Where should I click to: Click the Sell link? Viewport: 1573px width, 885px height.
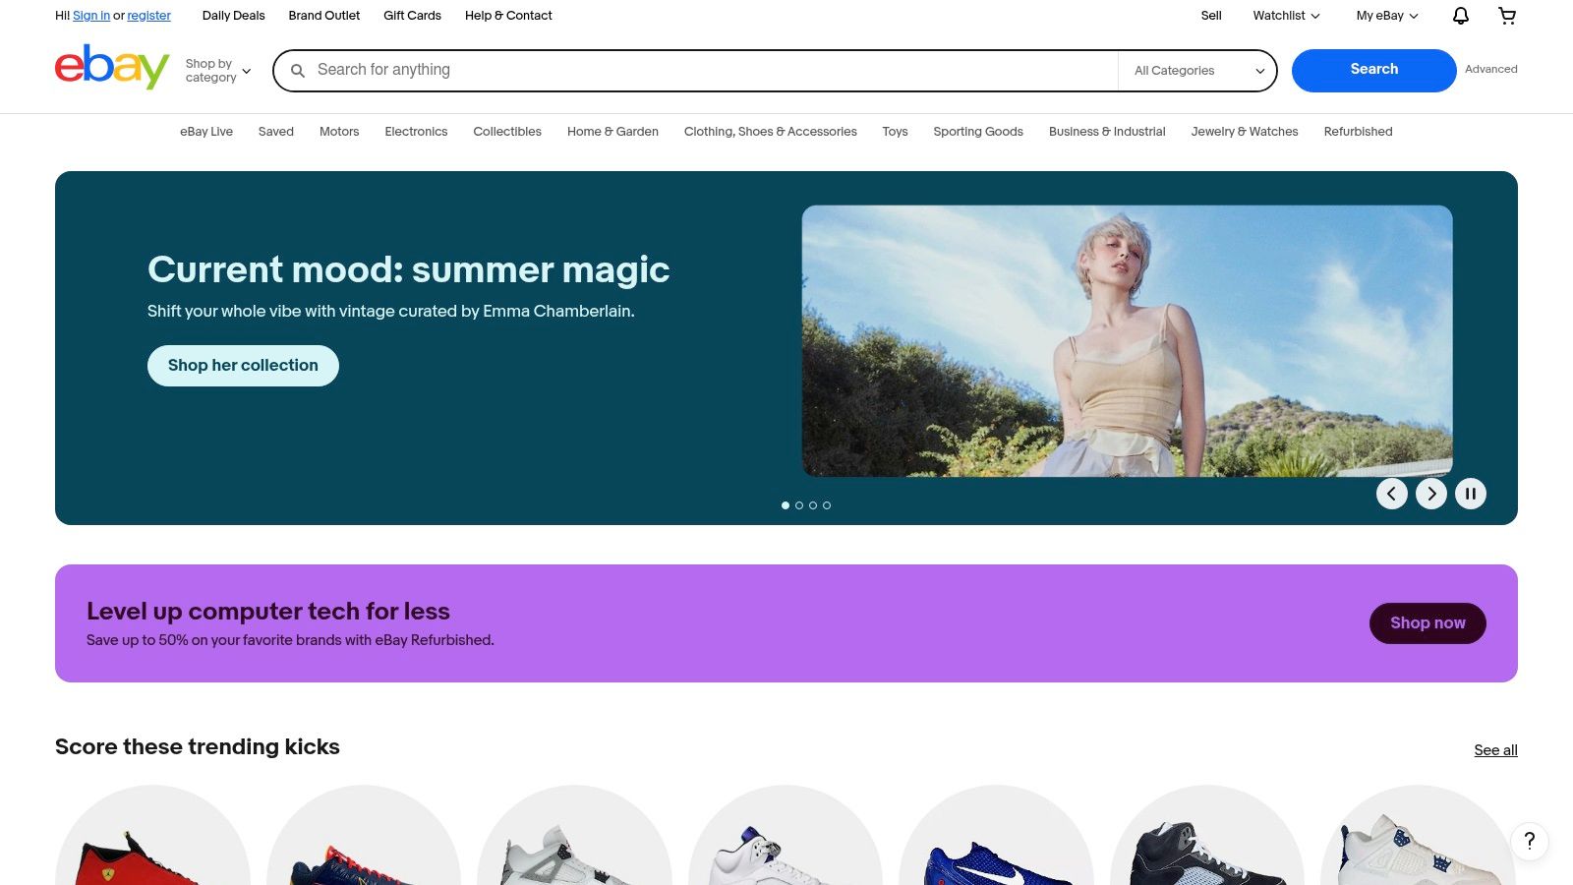tap(1211, 16)
